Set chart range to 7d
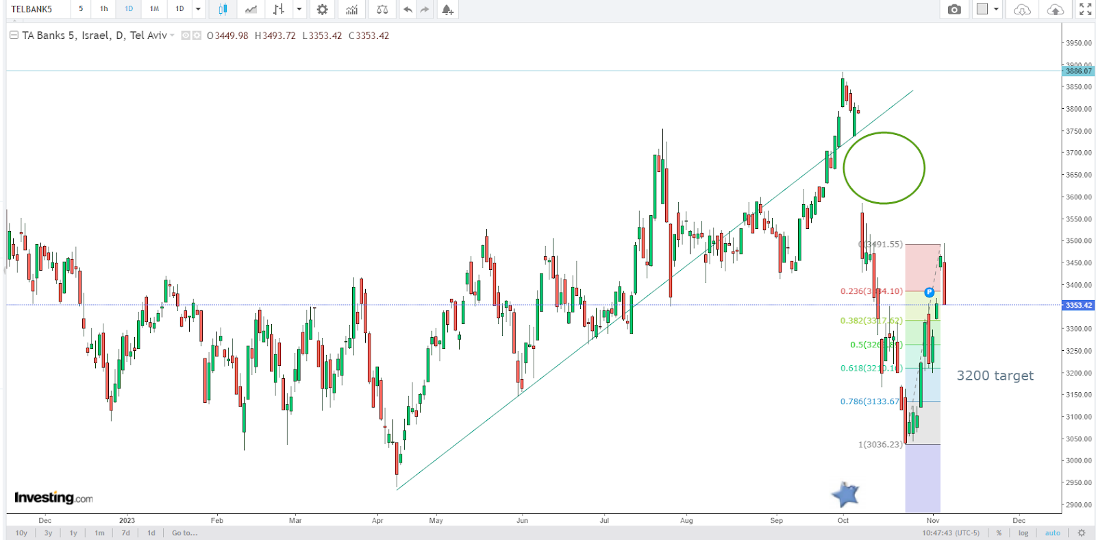1096x540 pixels. pos(125,532)
